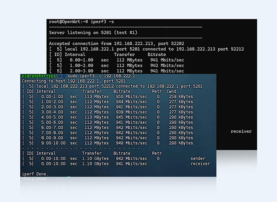
Task: Click 'Connecting to host 192.168.222.1, port 5201' line
Action: tap(74, 81)
